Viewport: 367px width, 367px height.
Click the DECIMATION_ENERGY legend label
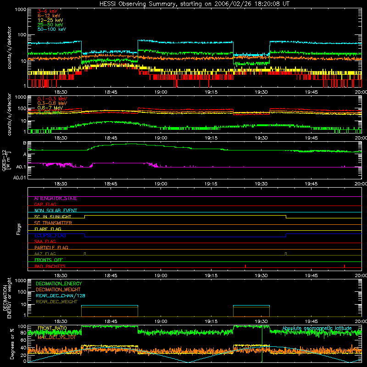59,284
